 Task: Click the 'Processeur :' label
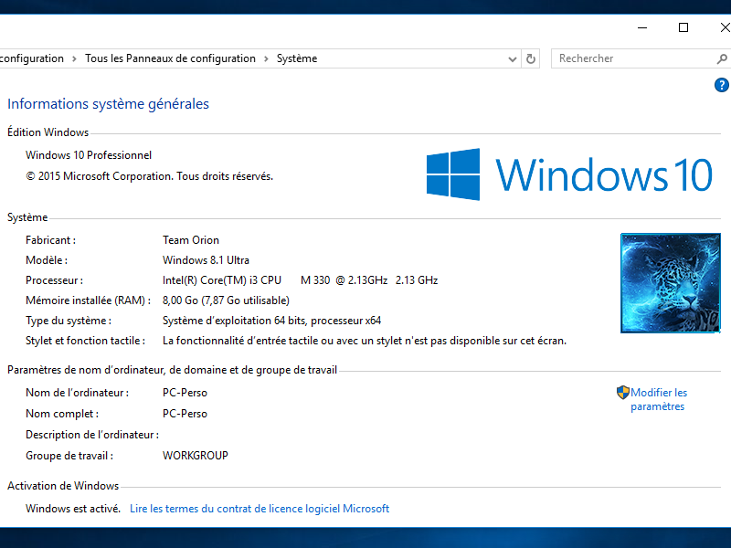pos(54,280)
